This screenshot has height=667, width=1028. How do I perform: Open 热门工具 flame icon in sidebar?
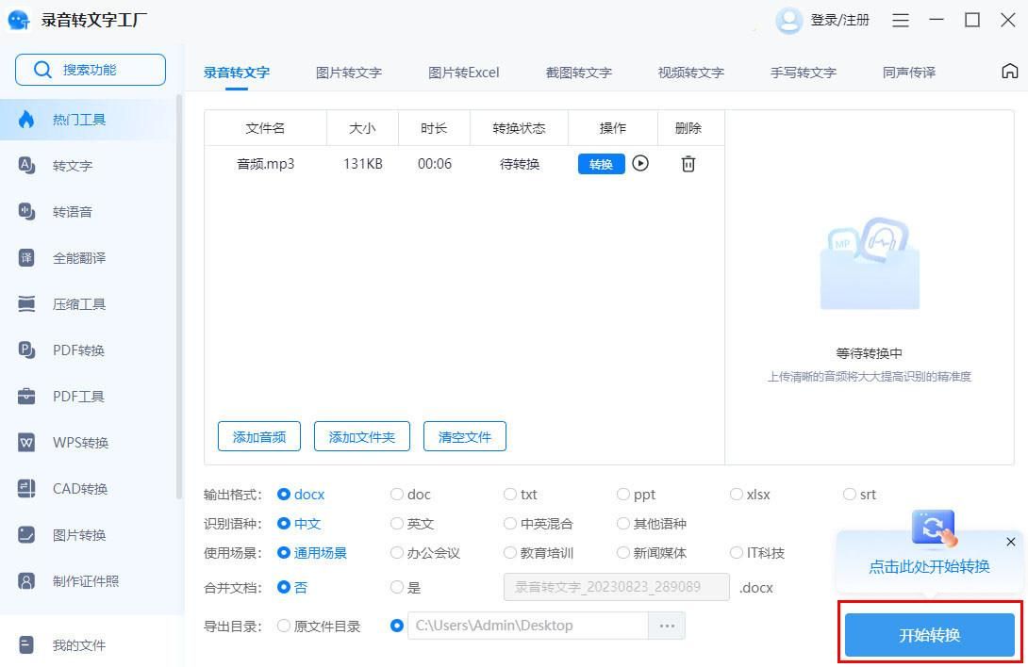[26, 120]
